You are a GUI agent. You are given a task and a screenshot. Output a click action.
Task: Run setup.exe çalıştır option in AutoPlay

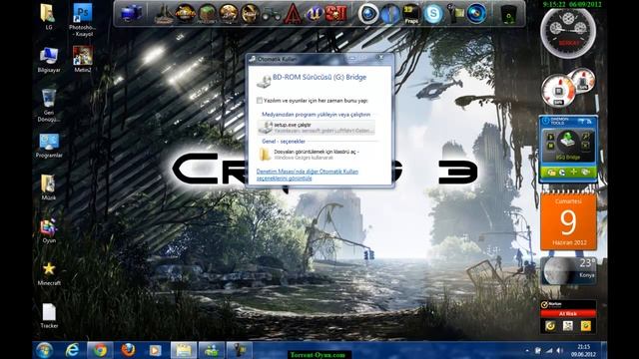pyautogui.click(x=317, y=128)
